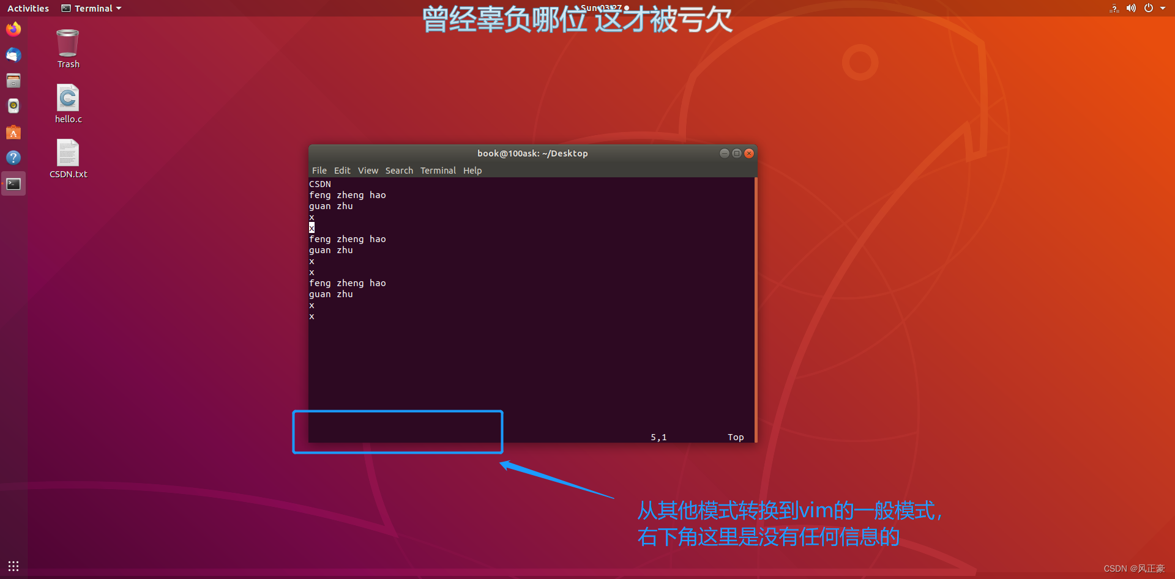The width and height of the screenshot is (1175, 579).
Task: Open the Show Applications grid button
Action: [13, 566]
